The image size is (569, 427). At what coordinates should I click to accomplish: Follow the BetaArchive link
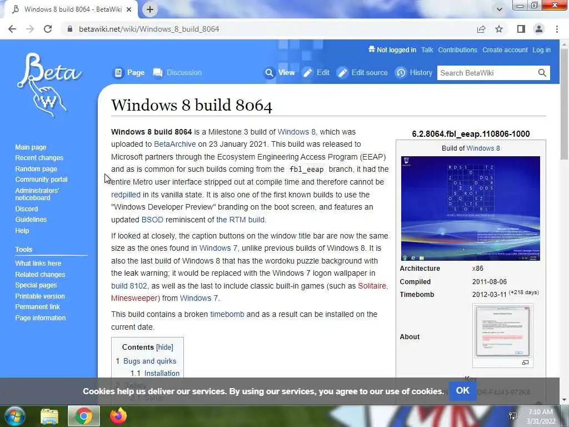[x=174, y=144]
